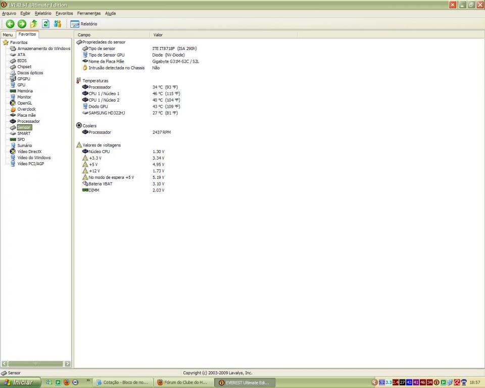Switch to the Cotação - Bloco de notas taskbar window
This screenshot has width=485, height=388.
[x=123, y=382]
